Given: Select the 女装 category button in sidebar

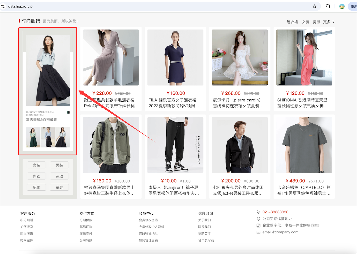Looking at the screenshot, I should [36, 165].
